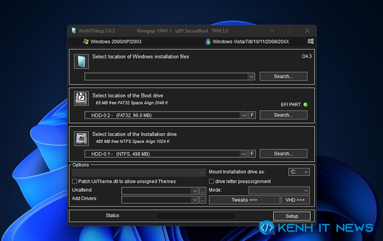Minimize the WinNTSetup window
Screen dimensions: 383x241
click(272, 31)
